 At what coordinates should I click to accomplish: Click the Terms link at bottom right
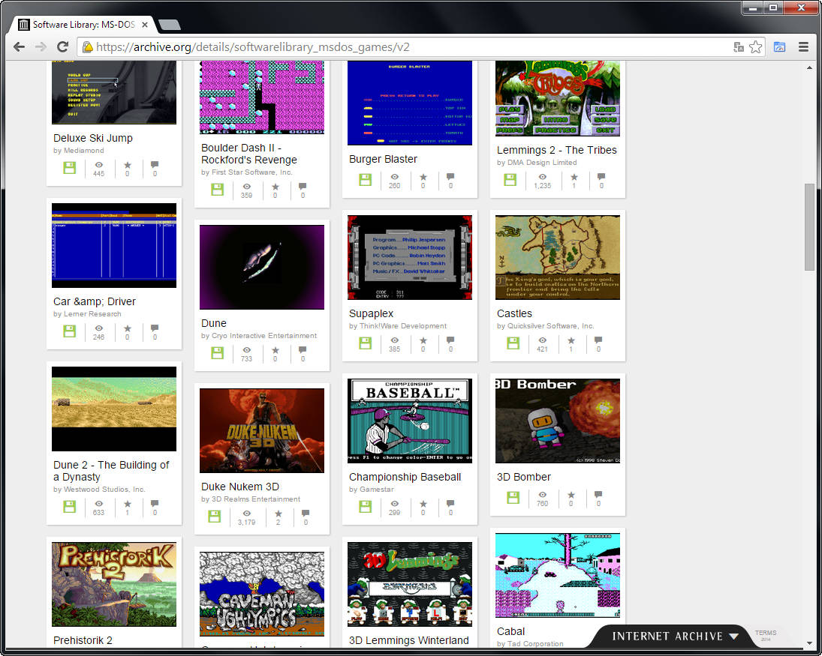(x=766, y=634)
